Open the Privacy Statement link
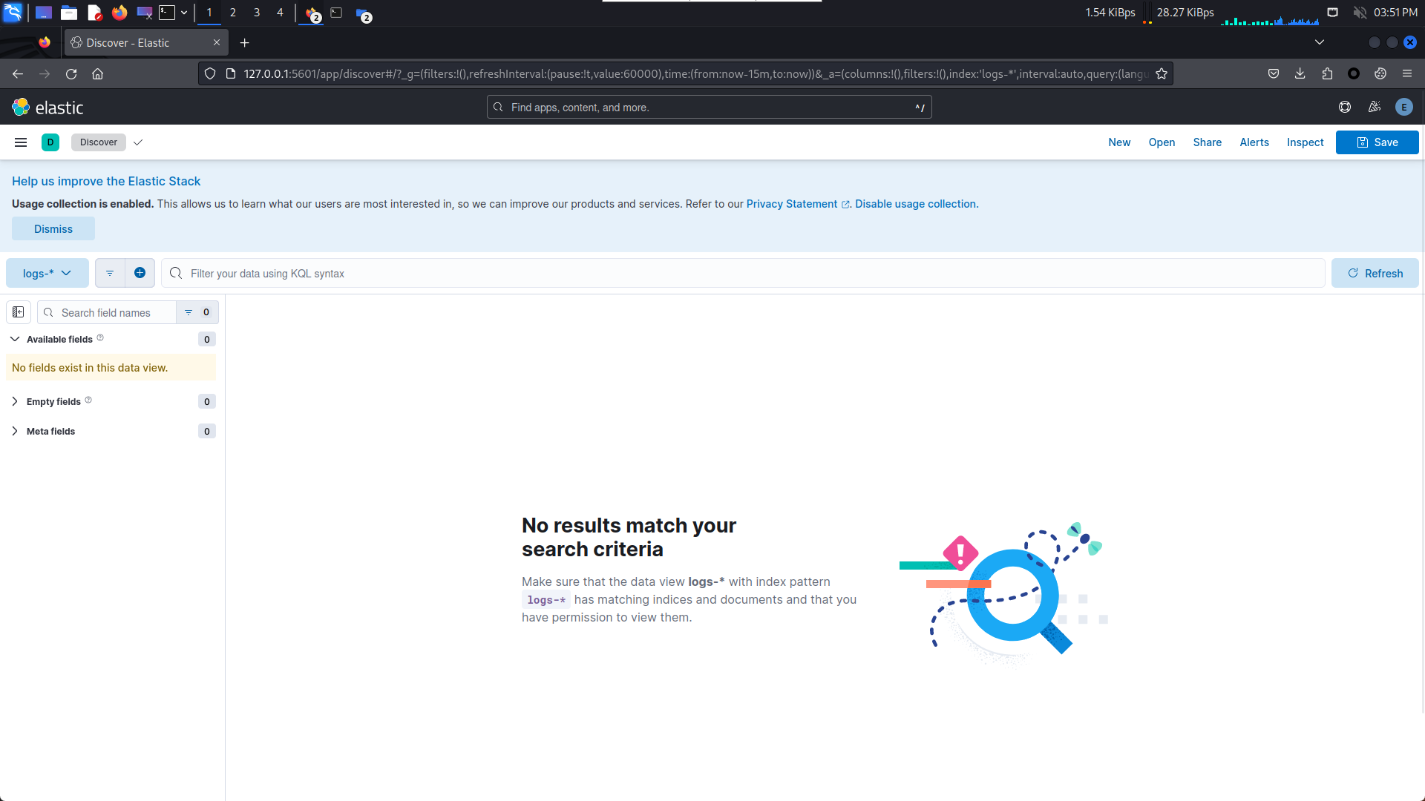The width and height of the screenshot is (1425, 801). click(792, 204)
